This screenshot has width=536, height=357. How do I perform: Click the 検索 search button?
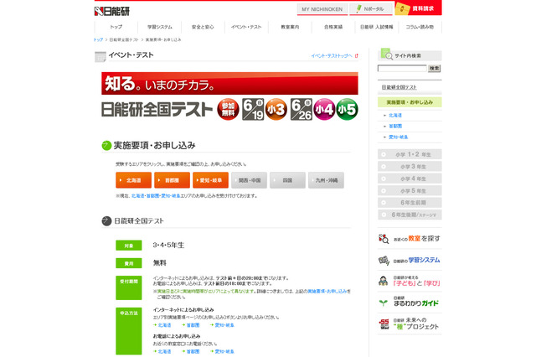coord(434,69)
